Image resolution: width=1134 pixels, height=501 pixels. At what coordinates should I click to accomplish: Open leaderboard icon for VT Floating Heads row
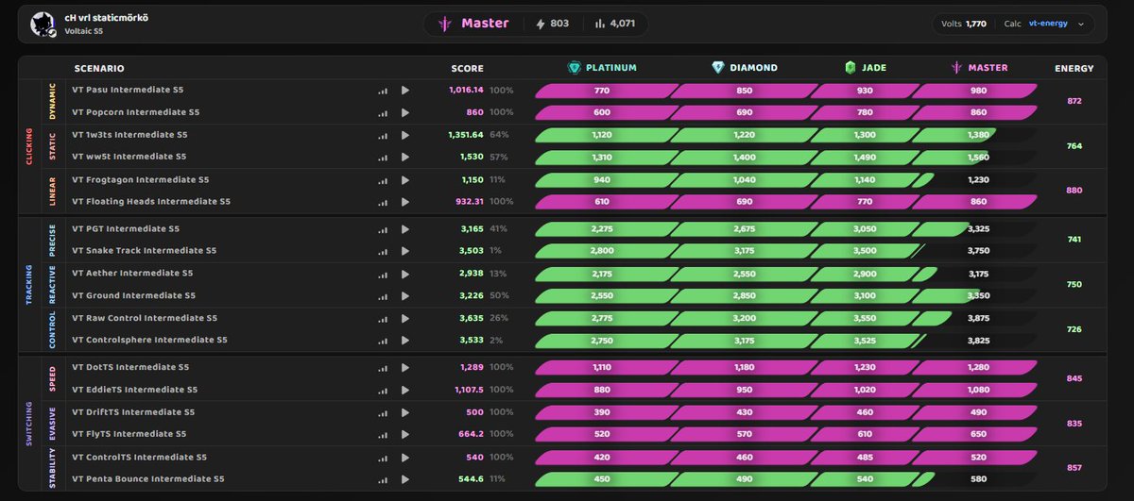click(x=383, y=202)
